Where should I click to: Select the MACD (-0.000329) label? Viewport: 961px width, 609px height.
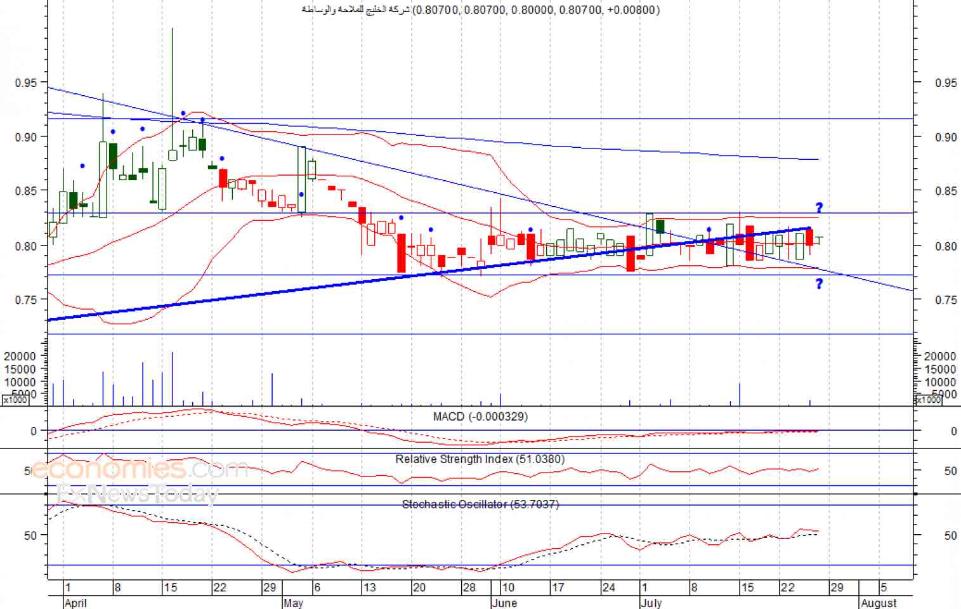[480, 417]
